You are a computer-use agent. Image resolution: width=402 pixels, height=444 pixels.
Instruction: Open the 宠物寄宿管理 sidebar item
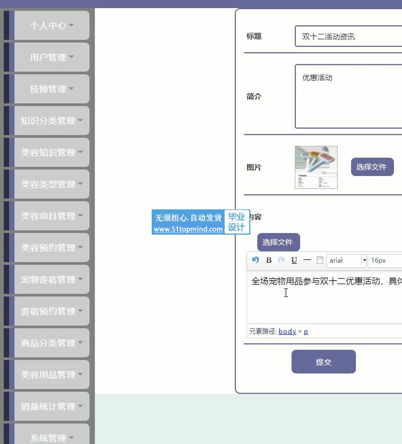click(x=52, y=279)
